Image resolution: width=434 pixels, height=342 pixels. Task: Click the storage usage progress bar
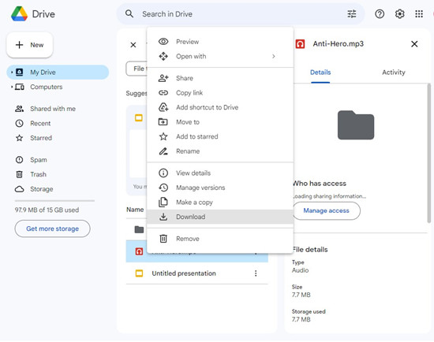coord(54,201)
